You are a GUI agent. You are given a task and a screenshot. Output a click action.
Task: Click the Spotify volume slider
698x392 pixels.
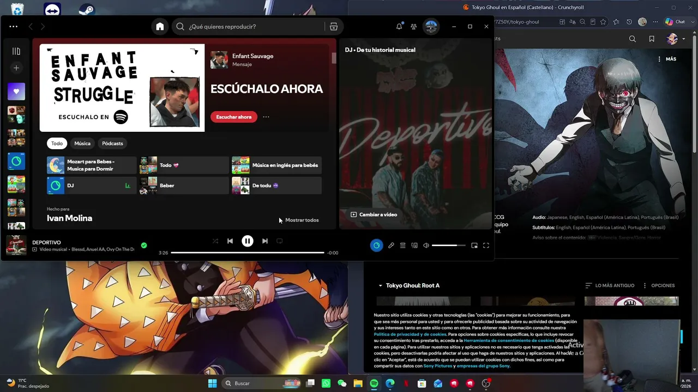click(x=449, y=246)
